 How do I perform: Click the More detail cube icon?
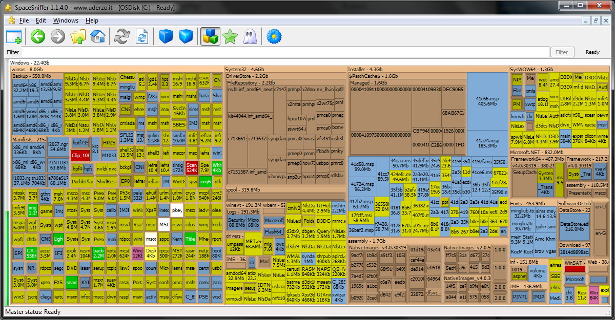click(186, 36)
